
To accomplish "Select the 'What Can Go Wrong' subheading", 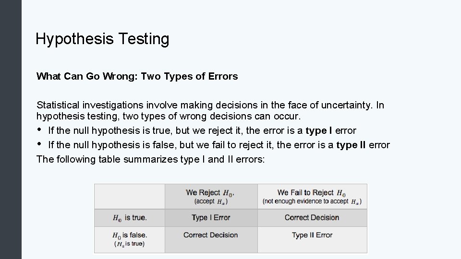I will click(x=137, y=76).
